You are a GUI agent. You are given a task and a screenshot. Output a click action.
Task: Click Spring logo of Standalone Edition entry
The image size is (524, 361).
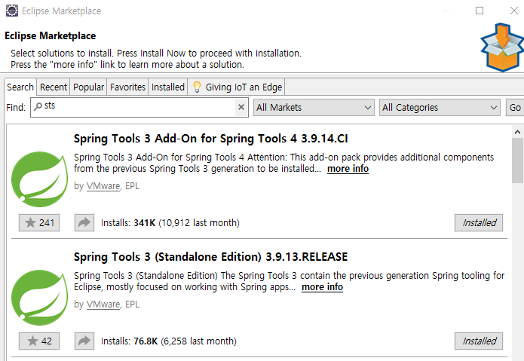(40, 297)
